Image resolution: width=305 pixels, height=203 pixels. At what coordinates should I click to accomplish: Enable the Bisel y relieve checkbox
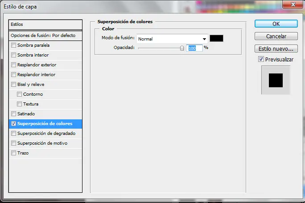pyautogui.click(x=13, y=84)
